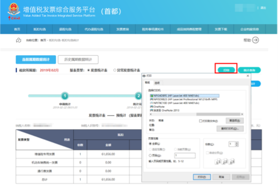The width and height of the screenshot is (278, 195).
Task: Switch to 历史属期数据统计 tab
Action: 78,59
